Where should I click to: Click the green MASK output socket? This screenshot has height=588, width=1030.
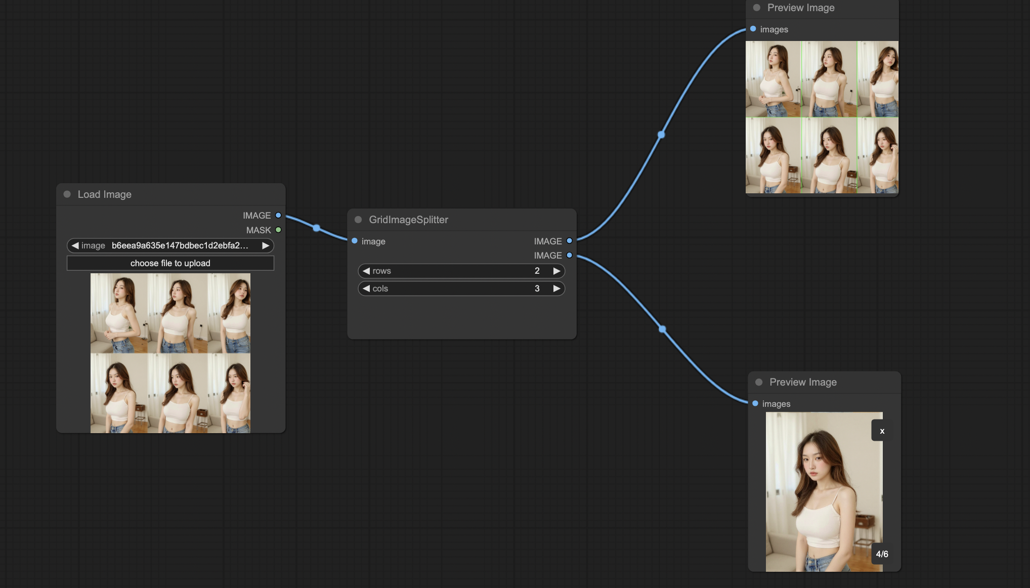click(x=278, y=230)
